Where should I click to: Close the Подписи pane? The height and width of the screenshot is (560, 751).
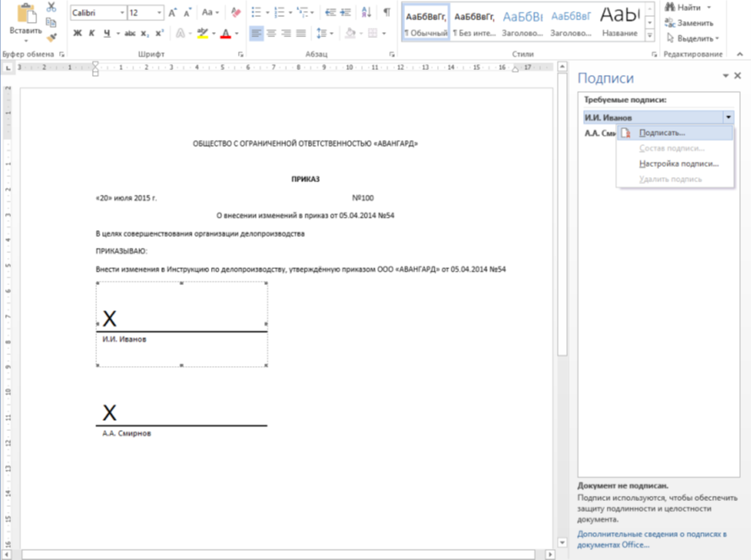pyautogui.click(x=737, y=76)
